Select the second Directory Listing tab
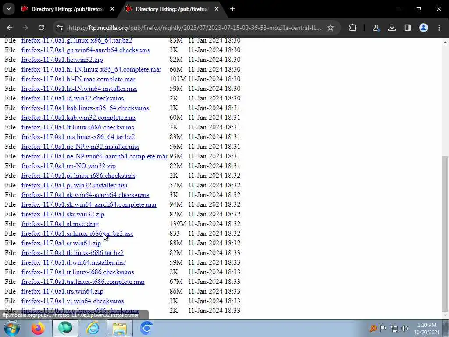 point(172,9)
